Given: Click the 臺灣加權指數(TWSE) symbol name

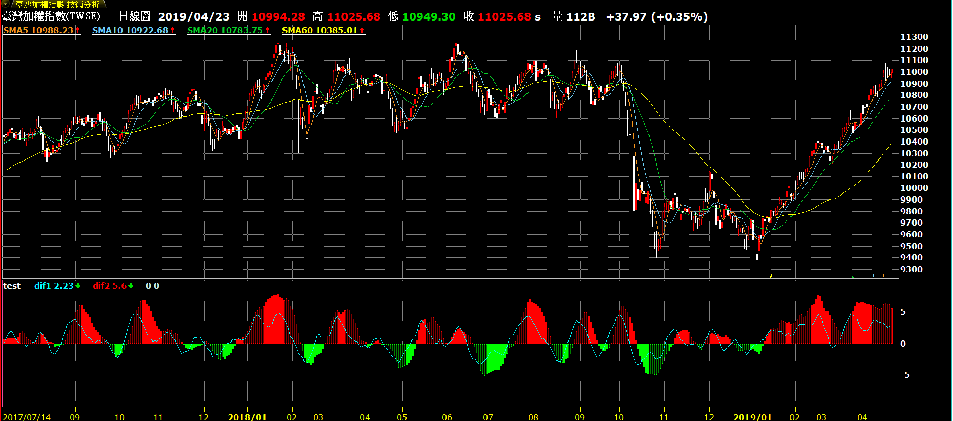Looking at the screenshot, I should click(51, 16).
